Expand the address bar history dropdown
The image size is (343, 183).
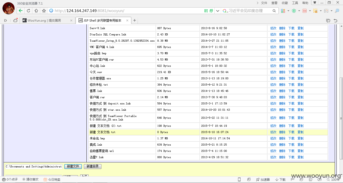pyautogui.click(x=217, y=11)
